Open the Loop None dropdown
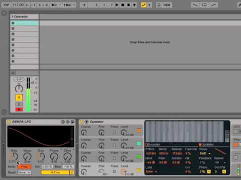 point(151,171)
